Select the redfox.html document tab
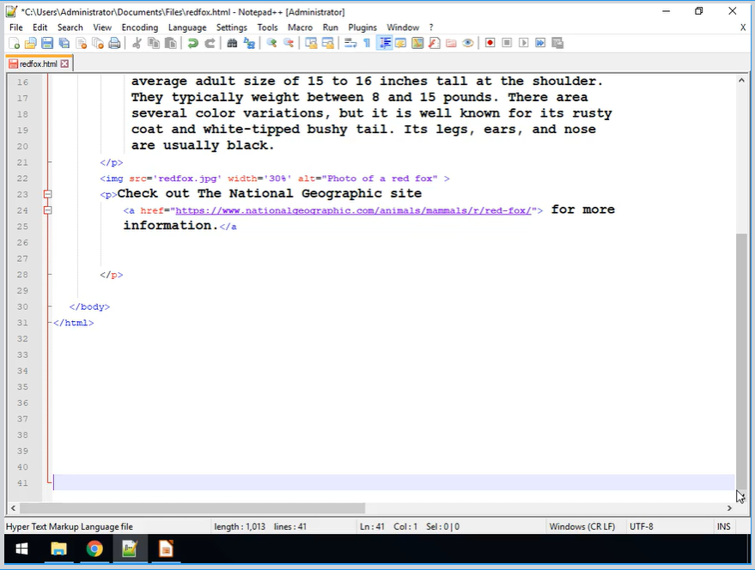The image size is (755, 570). pyautogui.click(x=38, y=64)
